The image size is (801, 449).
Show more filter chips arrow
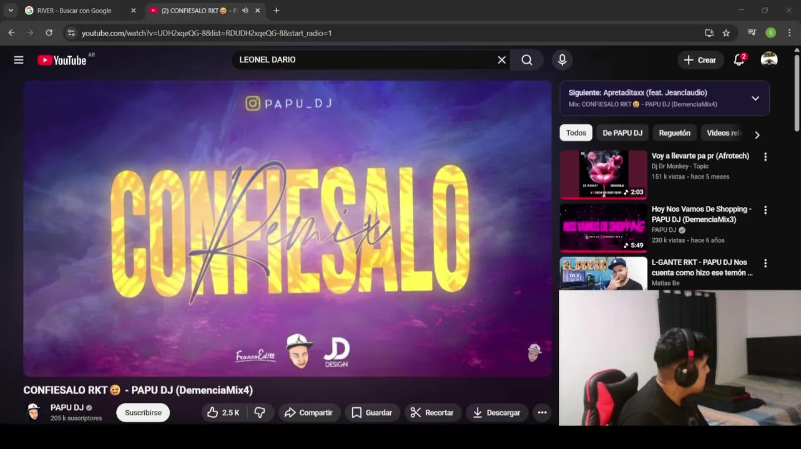coord(757,135)
